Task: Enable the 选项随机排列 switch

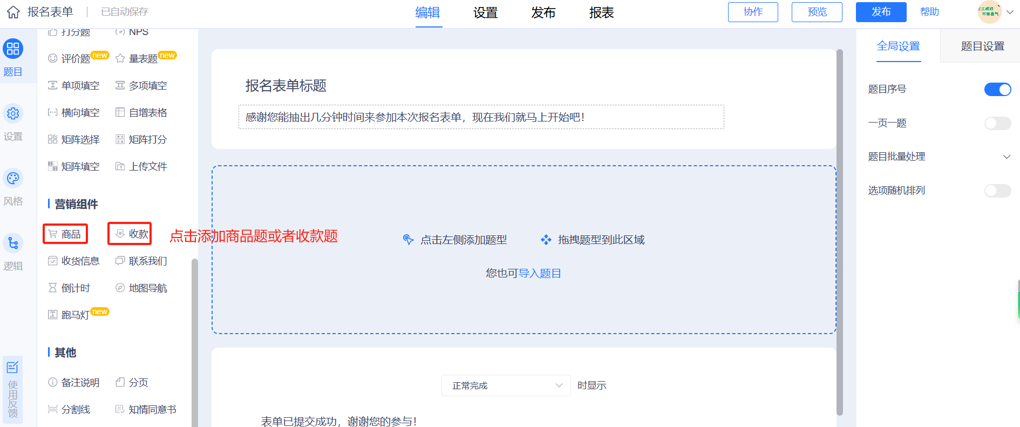Action: pyautogui.click(x=997, y=191)
